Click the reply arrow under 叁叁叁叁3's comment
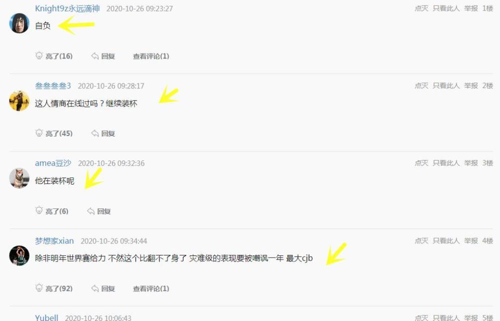This screenshot has width=500, height=321. [94, 133]
